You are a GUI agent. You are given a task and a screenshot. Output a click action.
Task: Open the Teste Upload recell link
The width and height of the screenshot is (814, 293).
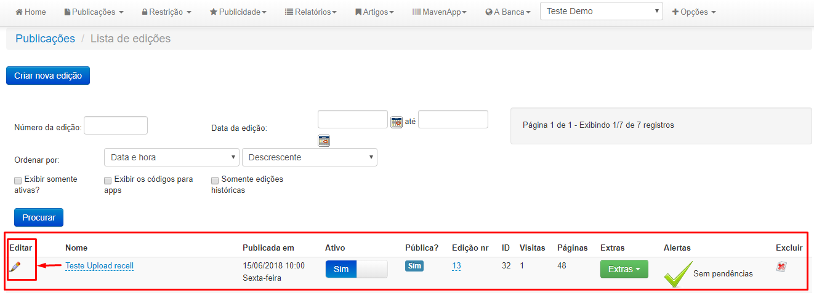100,266
